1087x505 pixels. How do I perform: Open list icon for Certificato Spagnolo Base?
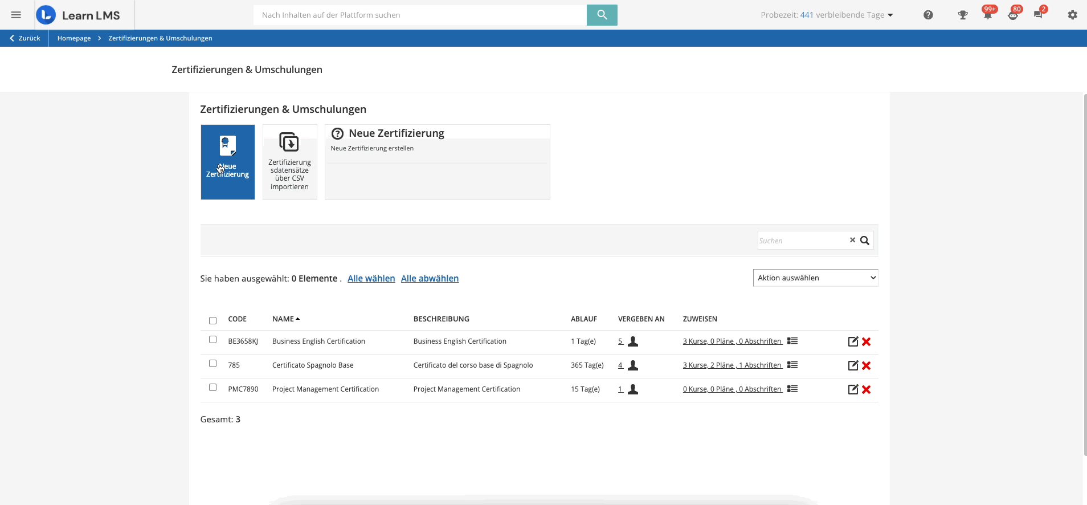click(792, 365)
